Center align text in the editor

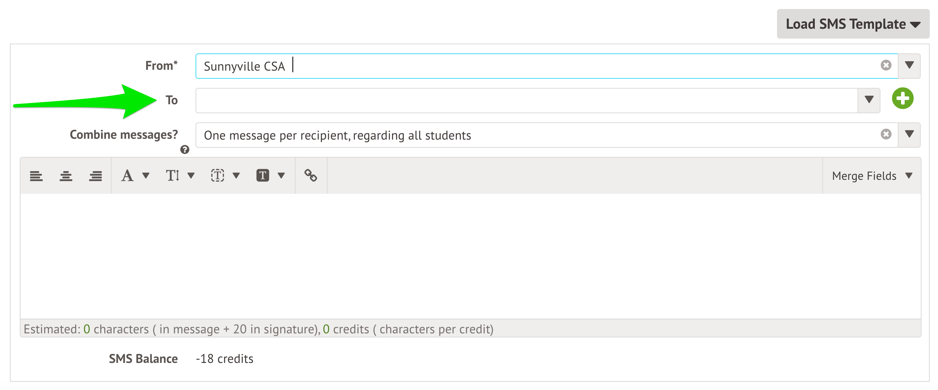[66, 176]
